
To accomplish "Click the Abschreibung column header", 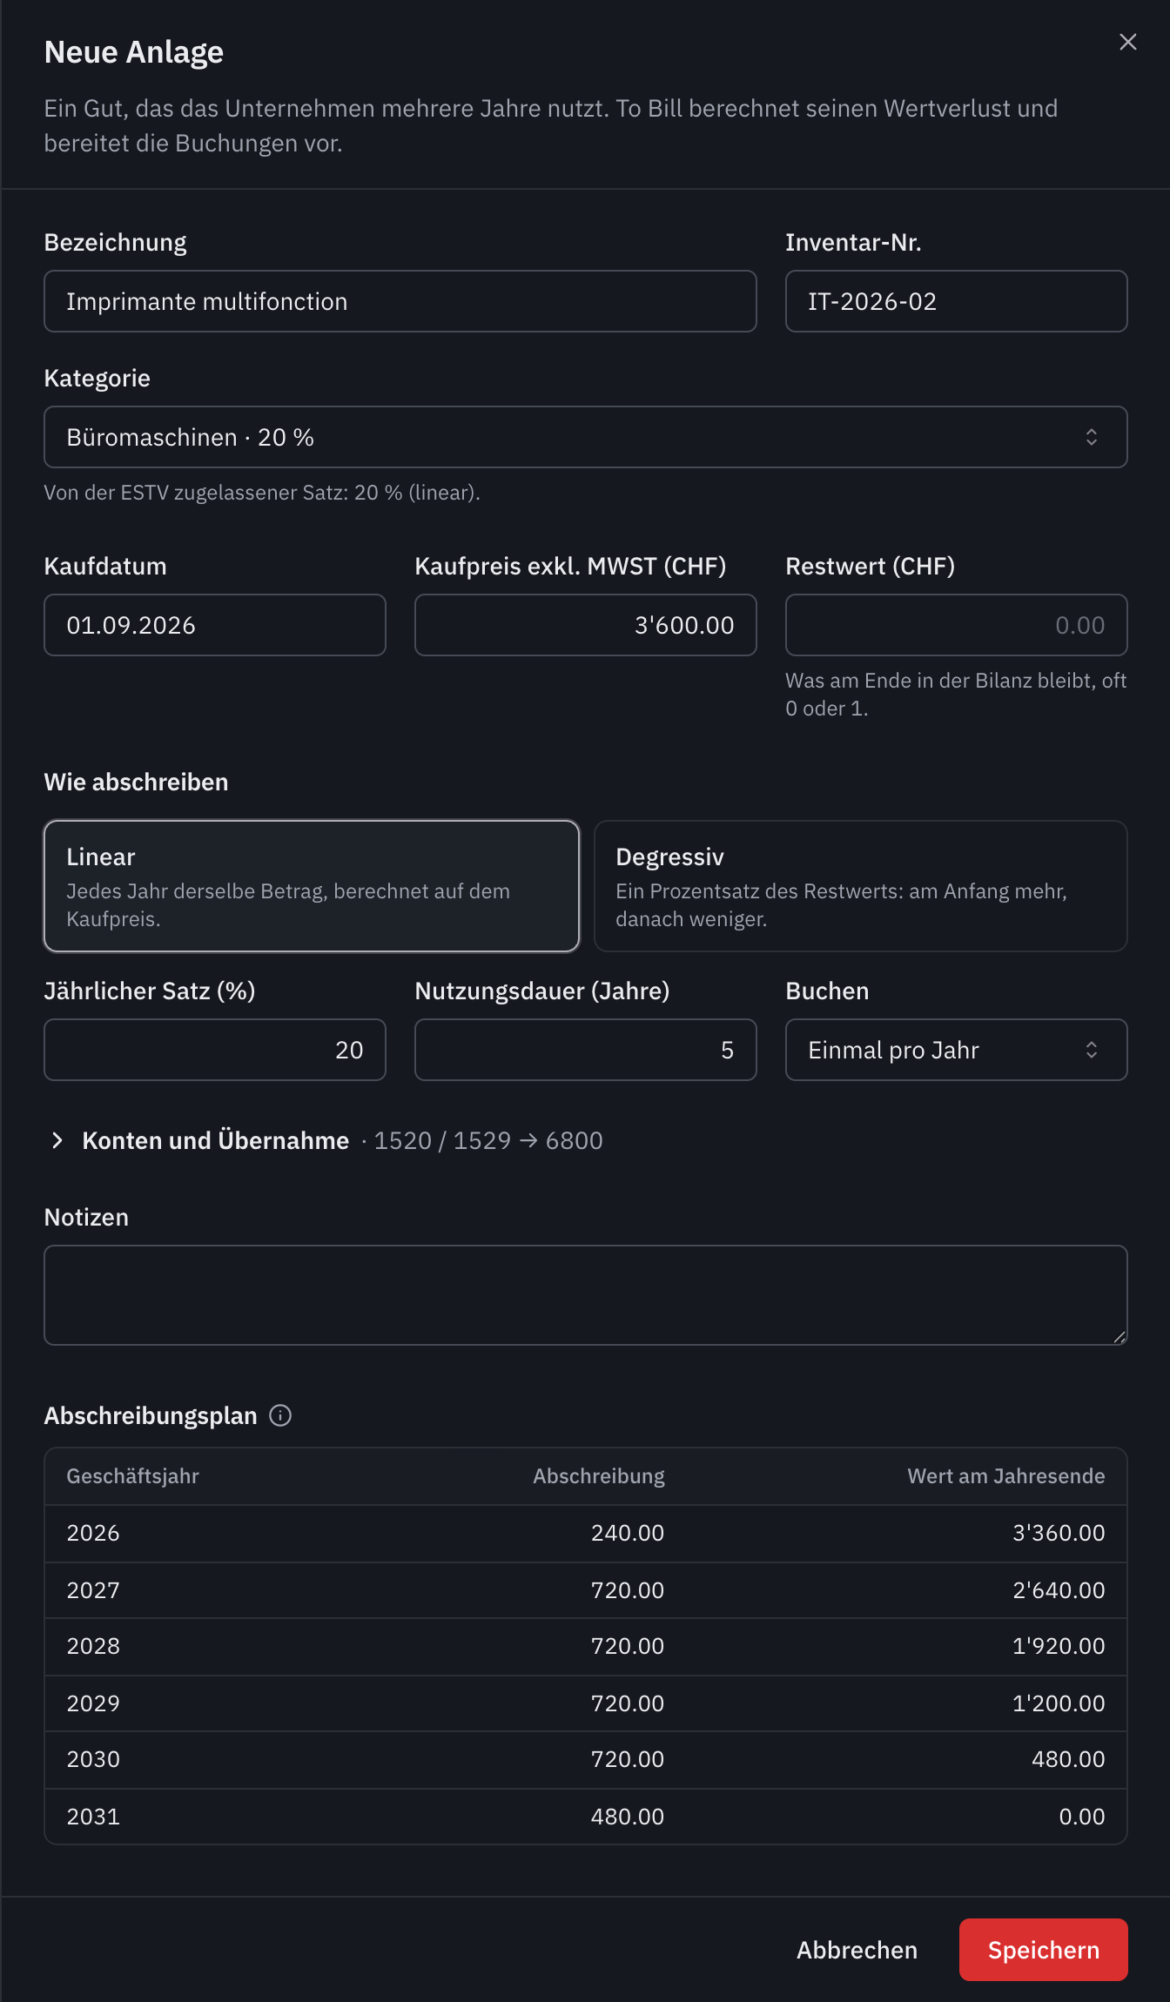I will (x=599, y=1476).
